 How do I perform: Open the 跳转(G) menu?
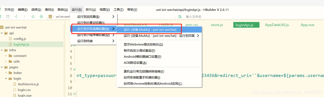(x=63, y=10)
